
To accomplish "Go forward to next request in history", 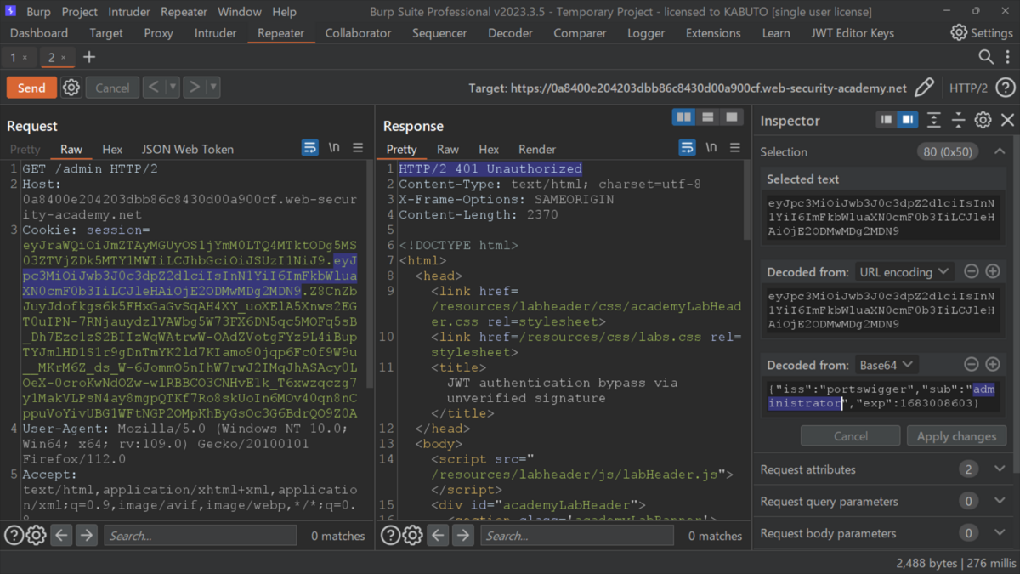I will click(195, 88).
